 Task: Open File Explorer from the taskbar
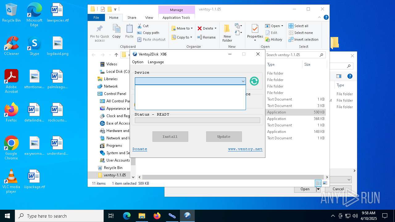(x=142, y=216)
